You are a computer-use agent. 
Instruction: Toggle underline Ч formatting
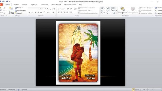pos(35,12)
